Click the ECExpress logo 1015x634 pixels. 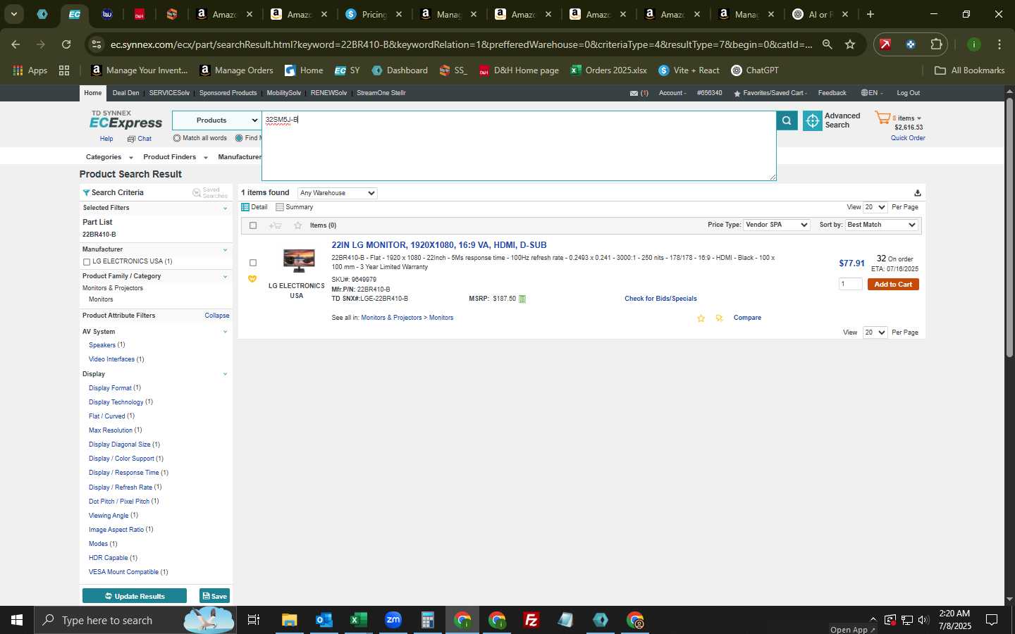pos(125,120)
